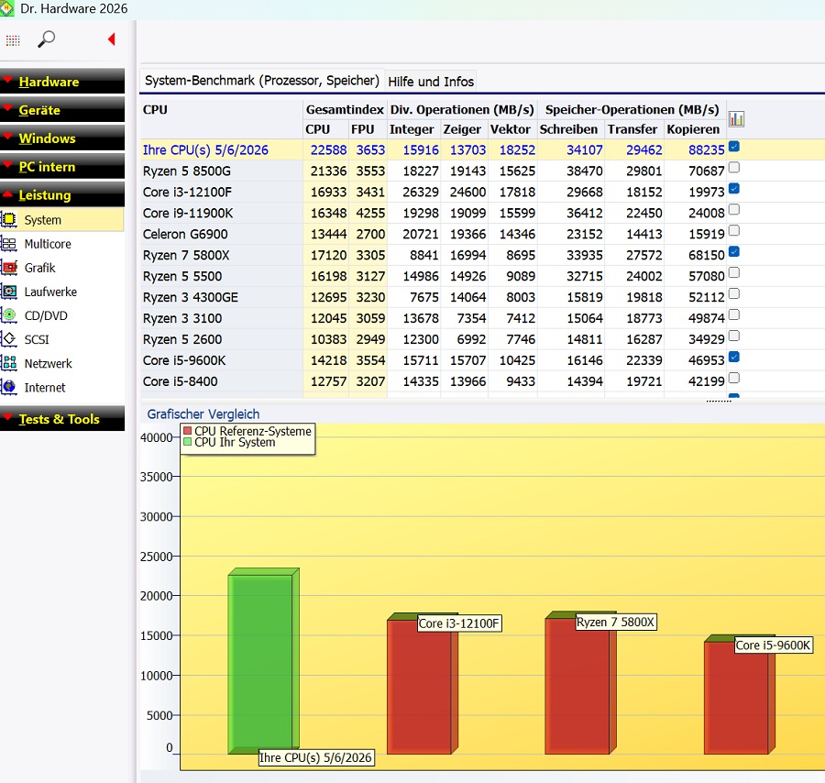Select System under Leistung

(62, 219)
